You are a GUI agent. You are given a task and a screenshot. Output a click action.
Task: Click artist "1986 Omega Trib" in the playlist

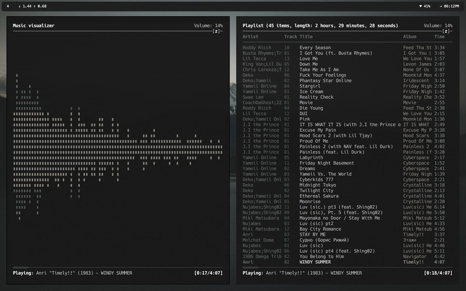(x=262, y=256)
